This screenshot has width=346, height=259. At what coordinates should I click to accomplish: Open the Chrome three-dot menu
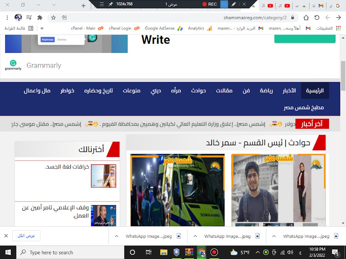(7, 18)
